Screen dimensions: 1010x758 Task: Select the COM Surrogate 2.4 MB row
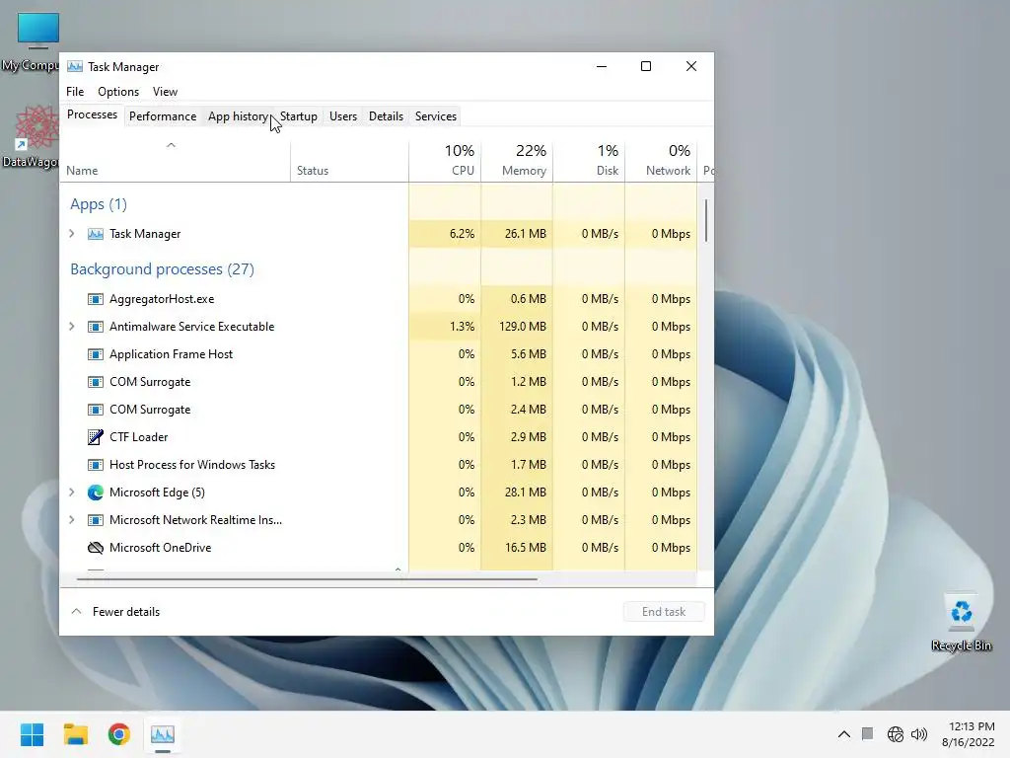pyautogui.click(x=379, y=410)
